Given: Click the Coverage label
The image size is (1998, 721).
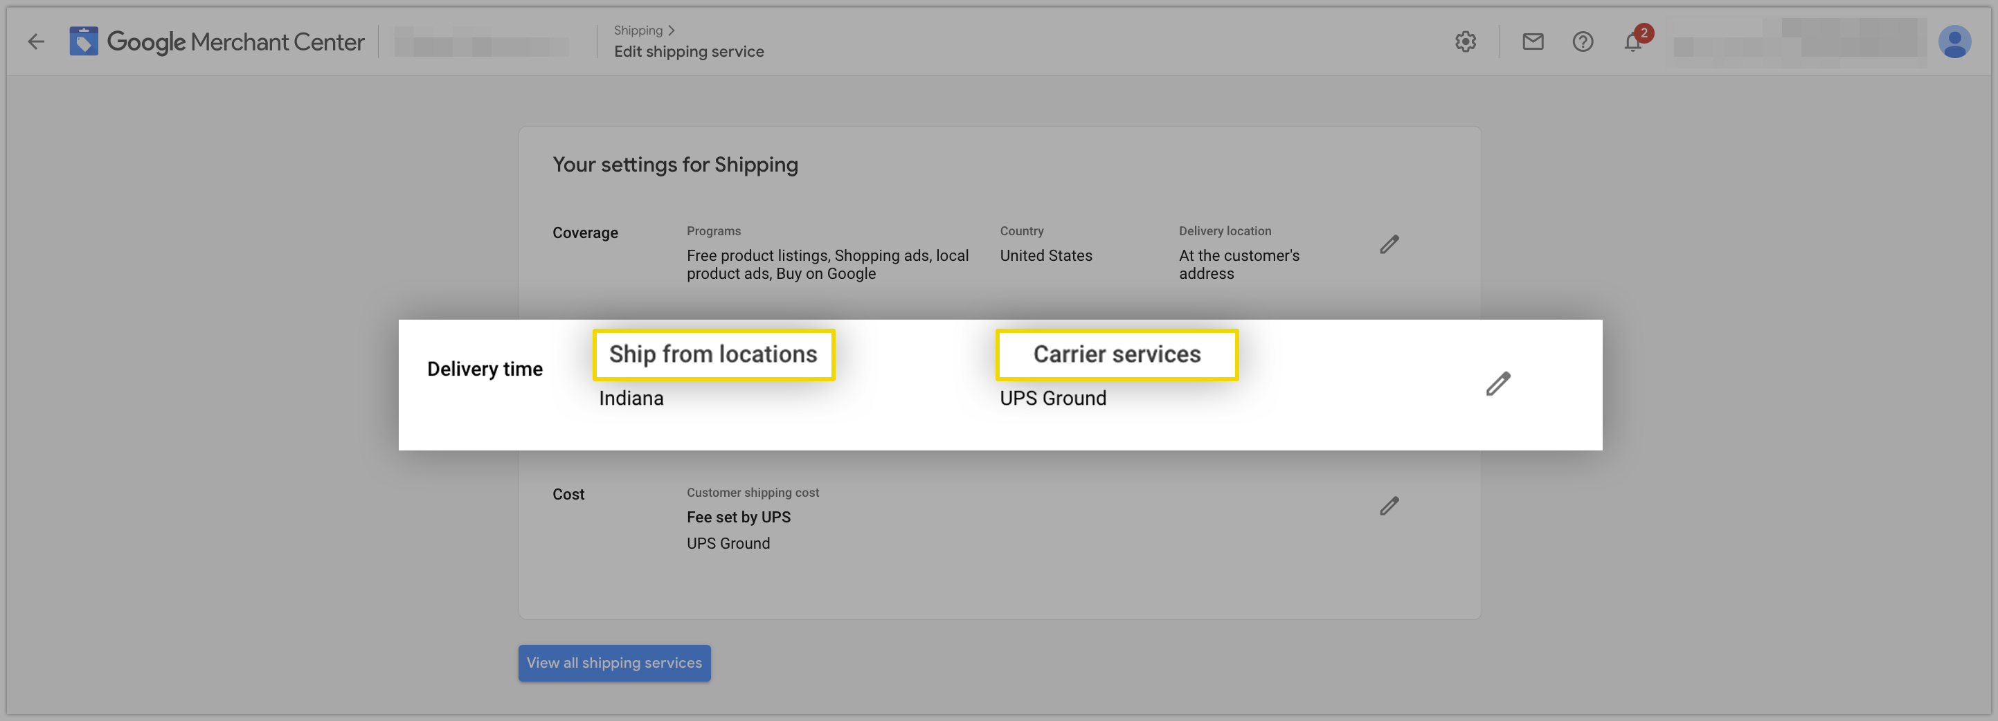Looking at the screenshot, I should pyautogui.click(x=585, y=232).
